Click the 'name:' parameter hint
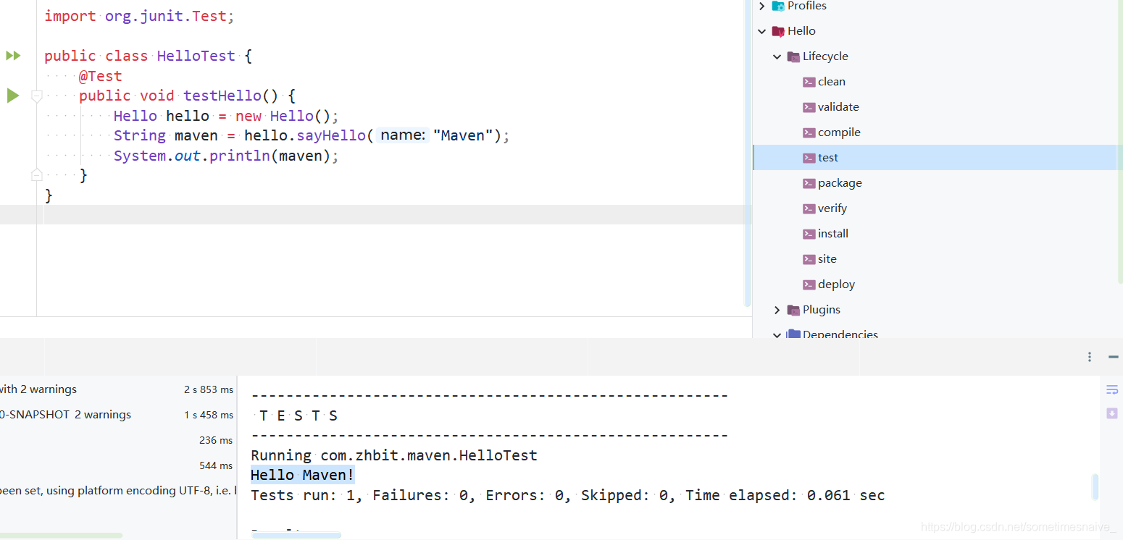 coord(403,135)
